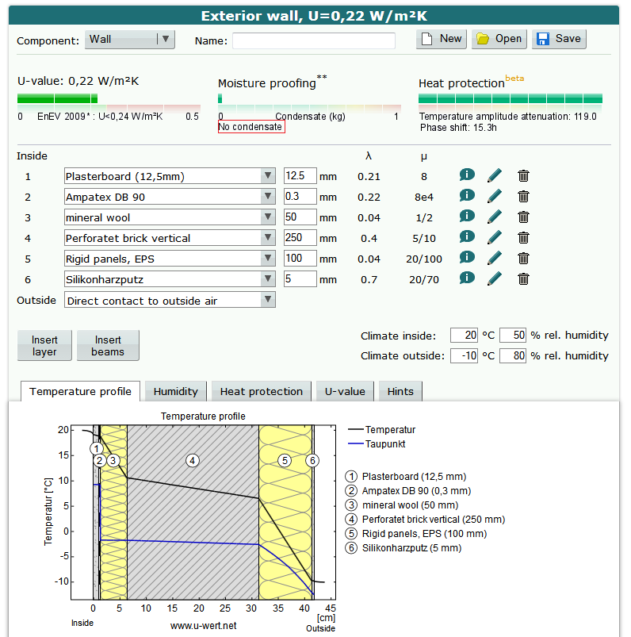631x637 pixels.
Task: Delete the mineral wool layer
Action: point(523,217)
